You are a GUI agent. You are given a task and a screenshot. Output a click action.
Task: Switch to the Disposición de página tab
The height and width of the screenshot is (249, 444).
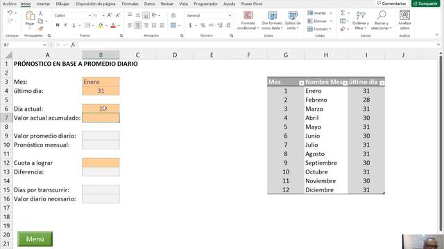95,3
